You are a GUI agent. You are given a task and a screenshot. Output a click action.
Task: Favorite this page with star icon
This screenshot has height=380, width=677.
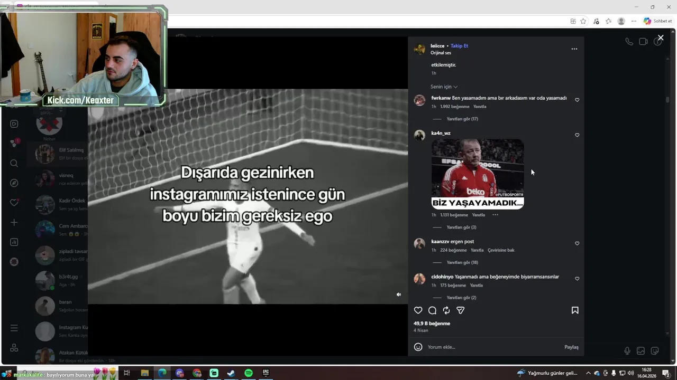583,21
